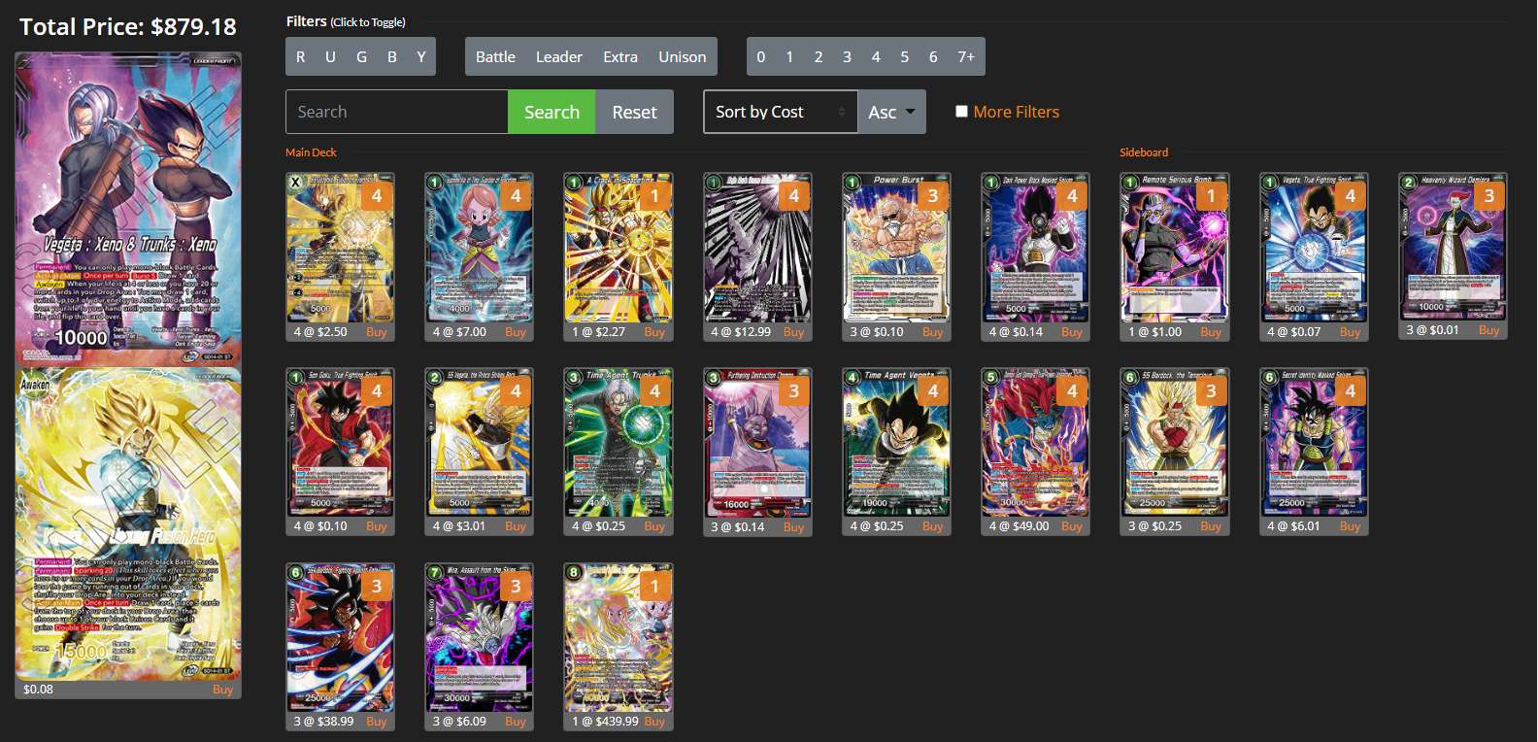Open the card priced 4 @ $0.14
The image size is (1538, 742).
tap(1035, 248)
